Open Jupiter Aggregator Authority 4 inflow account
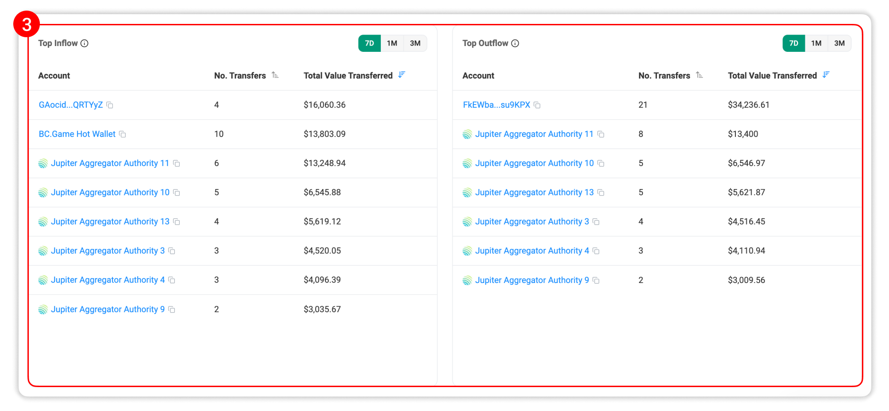This screenshot has height=411, width=889. pos(108,280)
